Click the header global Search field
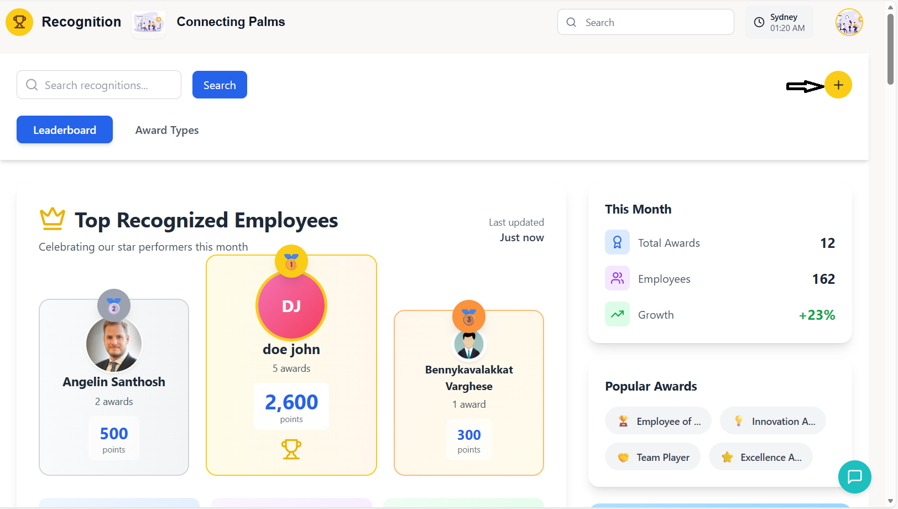The height and width of the screenshot is (509, 898). click(652, 23)
